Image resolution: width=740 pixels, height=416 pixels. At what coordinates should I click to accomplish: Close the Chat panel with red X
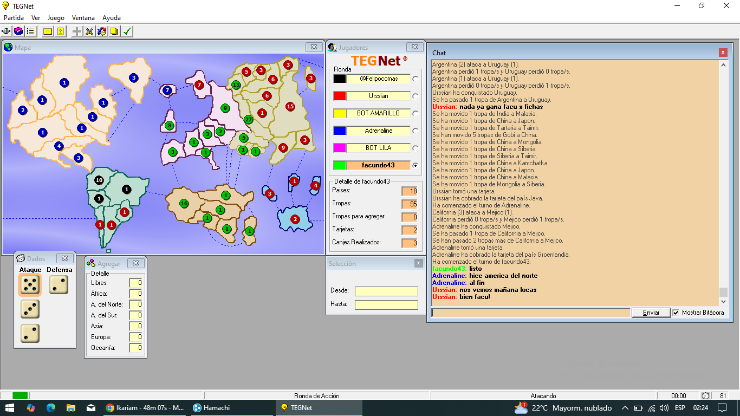(x=723, y=53)
